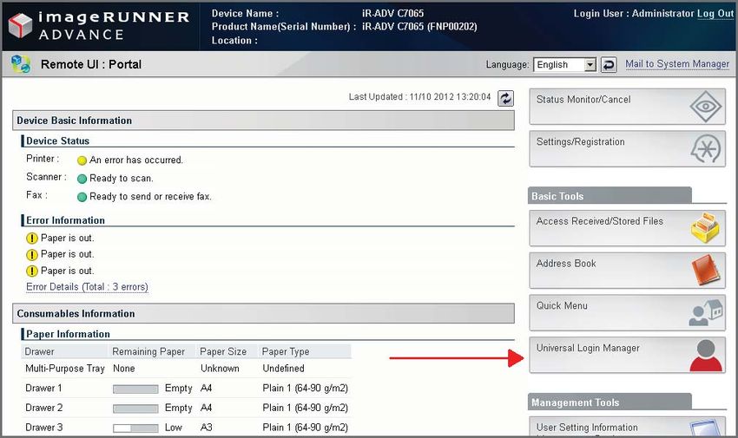Click the Quick Menu person-house icon
This screenshot has height=438, width=738.
[x=706, y=312]
